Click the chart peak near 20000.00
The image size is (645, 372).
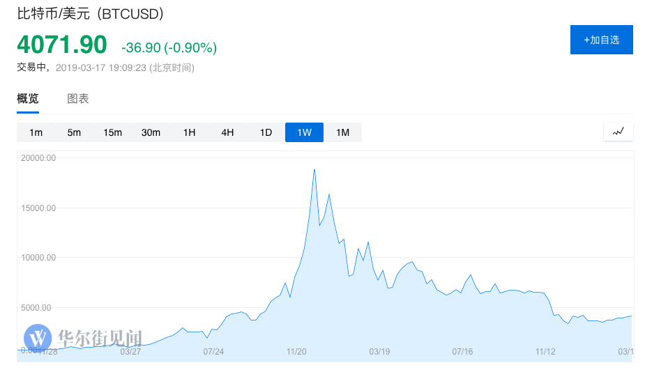(314, 170)
